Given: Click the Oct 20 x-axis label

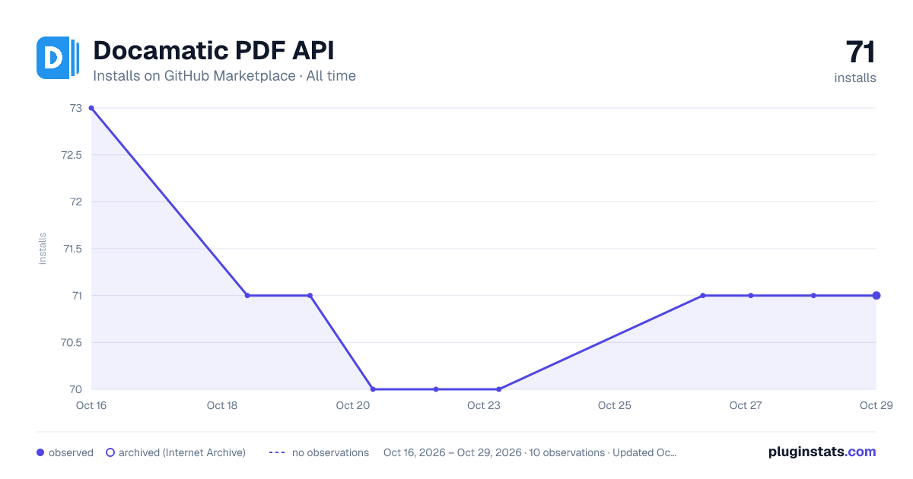Looking at the screenshot, I should [353, 405].
